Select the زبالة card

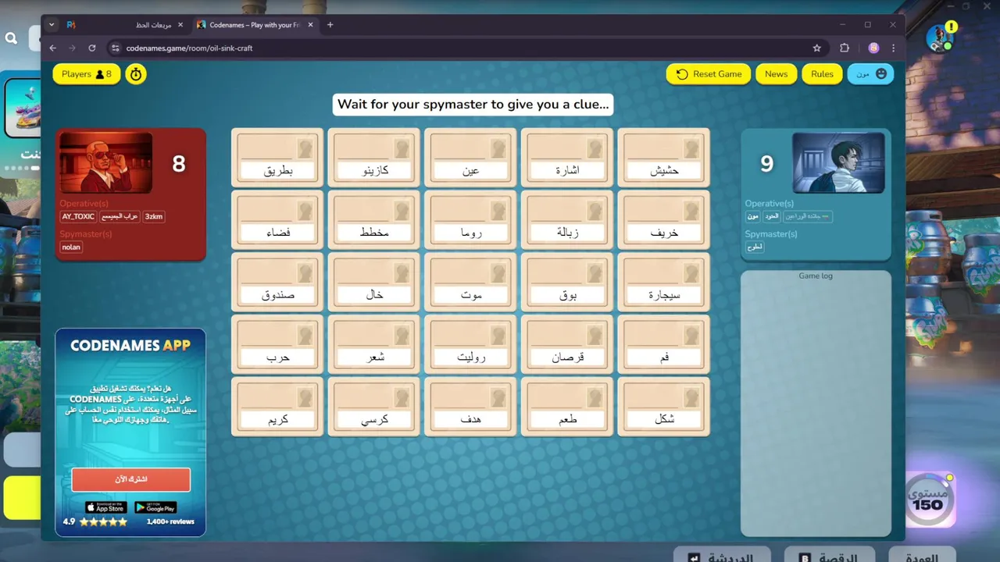coord(567,219)
